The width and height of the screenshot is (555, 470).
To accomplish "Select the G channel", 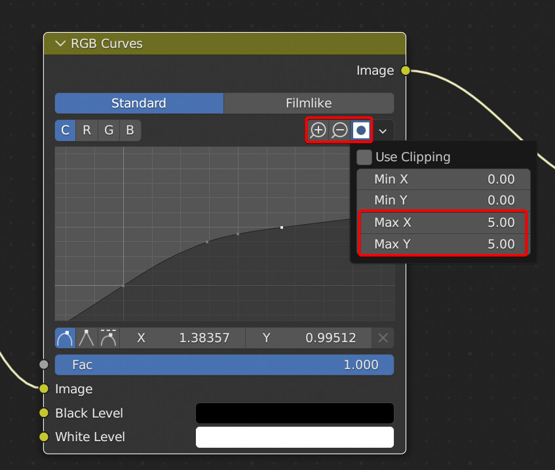I will [109, 130].
